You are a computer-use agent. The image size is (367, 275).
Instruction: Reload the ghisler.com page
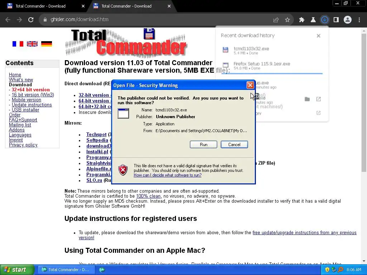click(x=31, y=20)
